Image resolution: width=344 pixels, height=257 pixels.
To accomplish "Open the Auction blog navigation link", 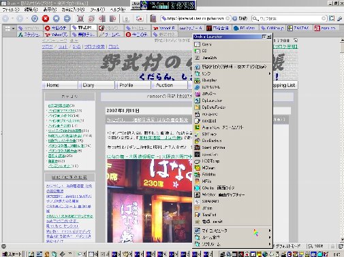I will click(x=170, y=85).
